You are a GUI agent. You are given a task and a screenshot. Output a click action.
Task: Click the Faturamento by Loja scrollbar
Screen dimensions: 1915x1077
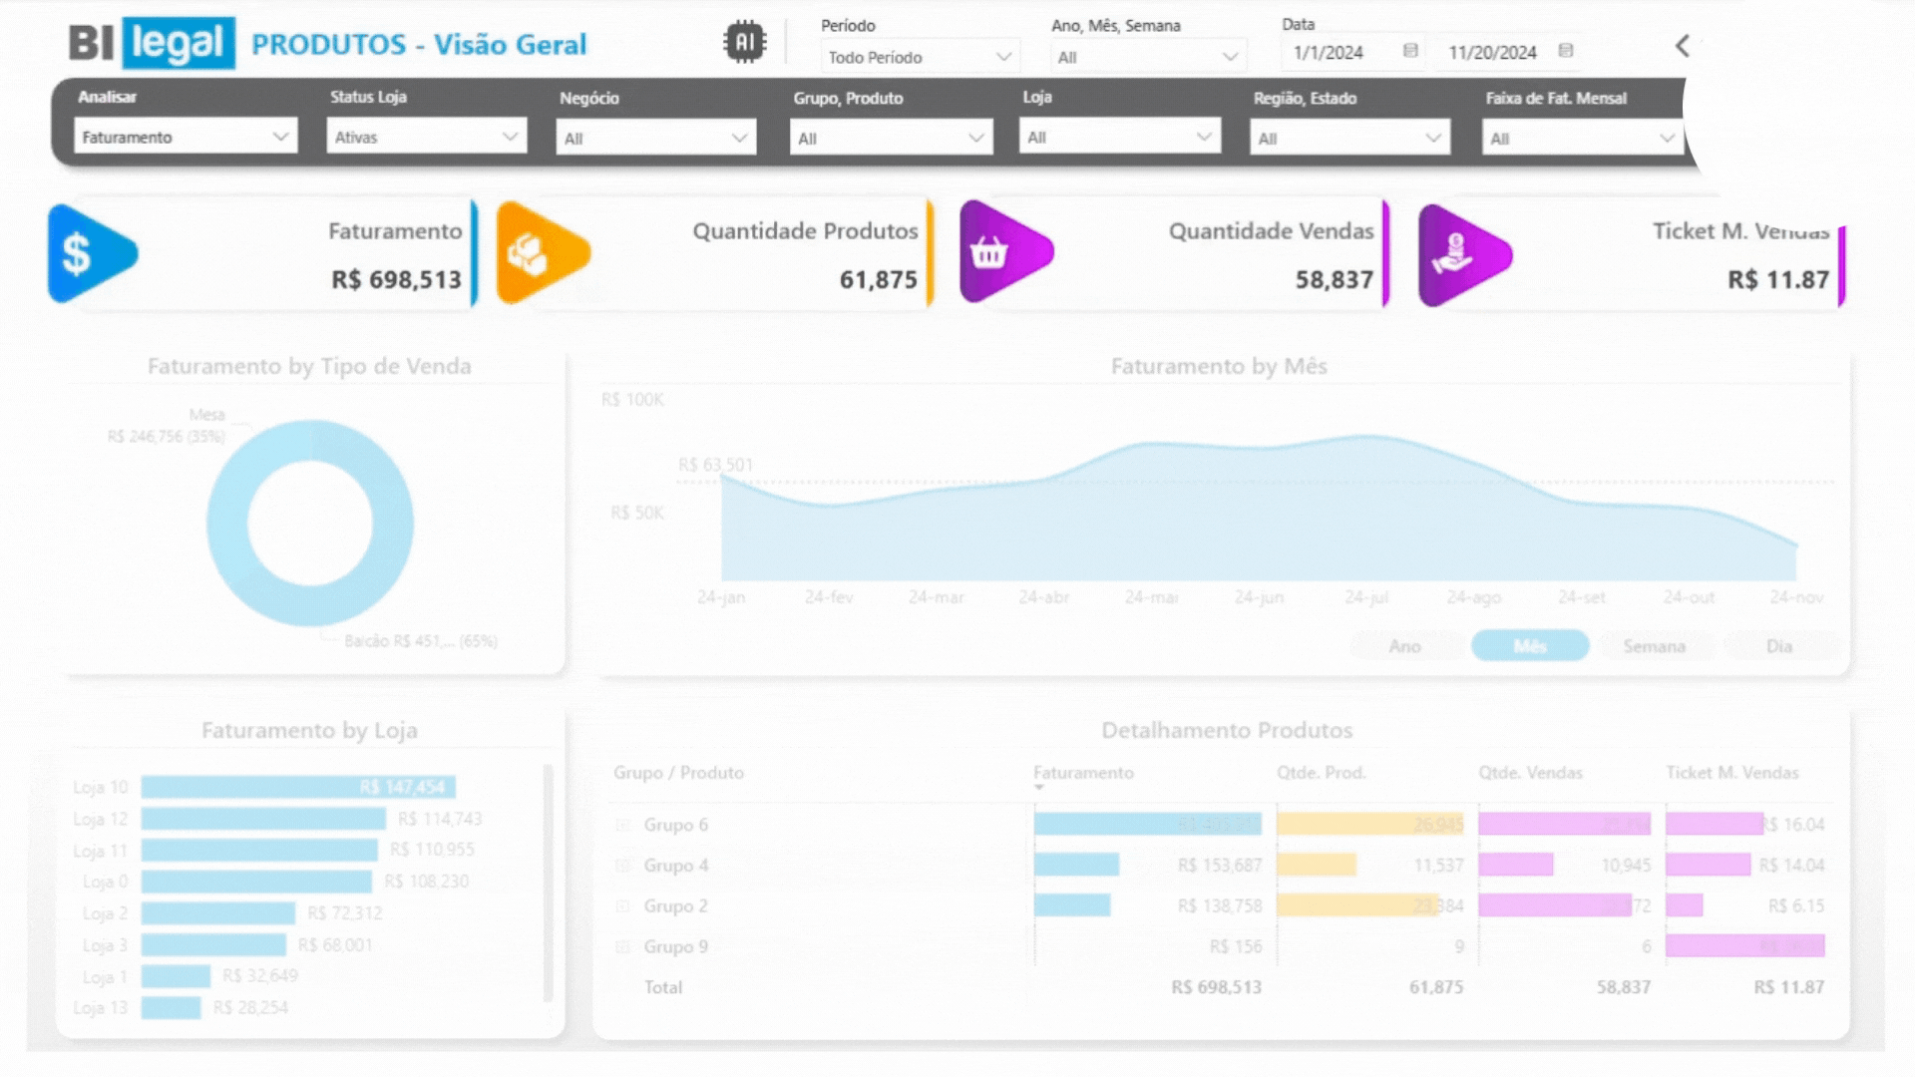548,883
